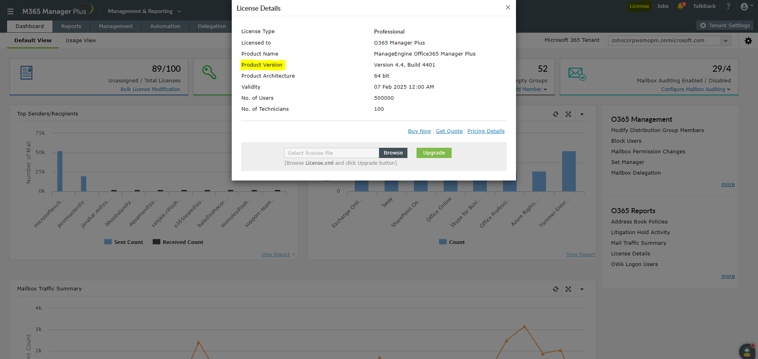Open the Pricing Details link
758x359 pixels.
click(486, 131)
